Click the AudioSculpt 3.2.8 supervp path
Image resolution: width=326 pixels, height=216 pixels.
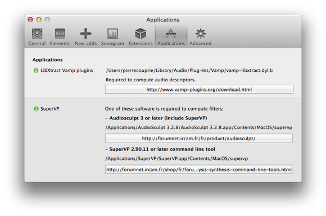[198, 127]
